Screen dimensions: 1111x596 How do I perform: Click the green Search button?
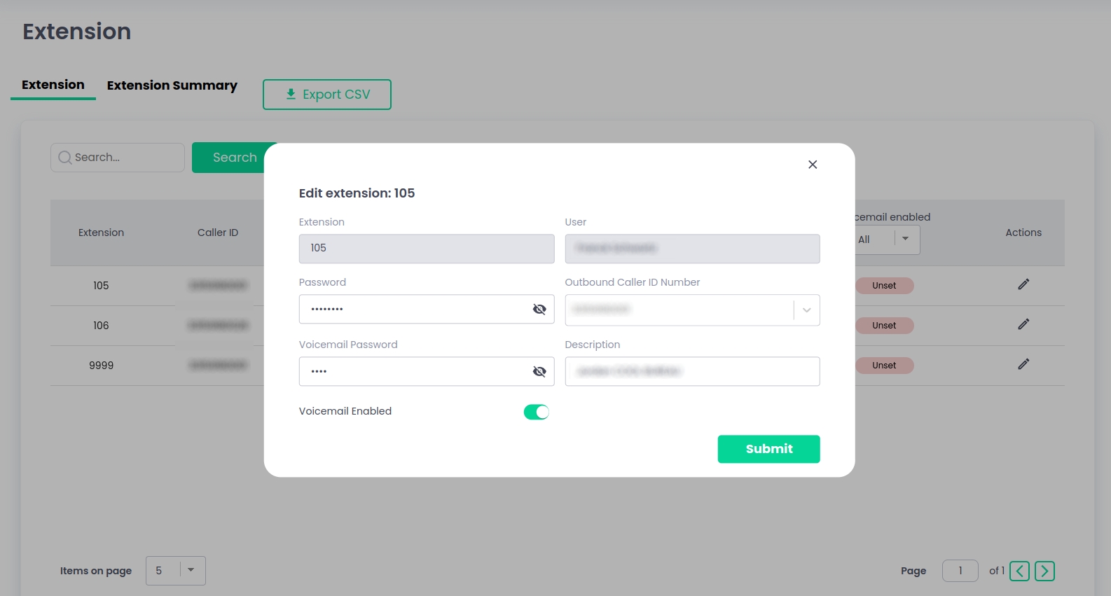tap(234, 158)
